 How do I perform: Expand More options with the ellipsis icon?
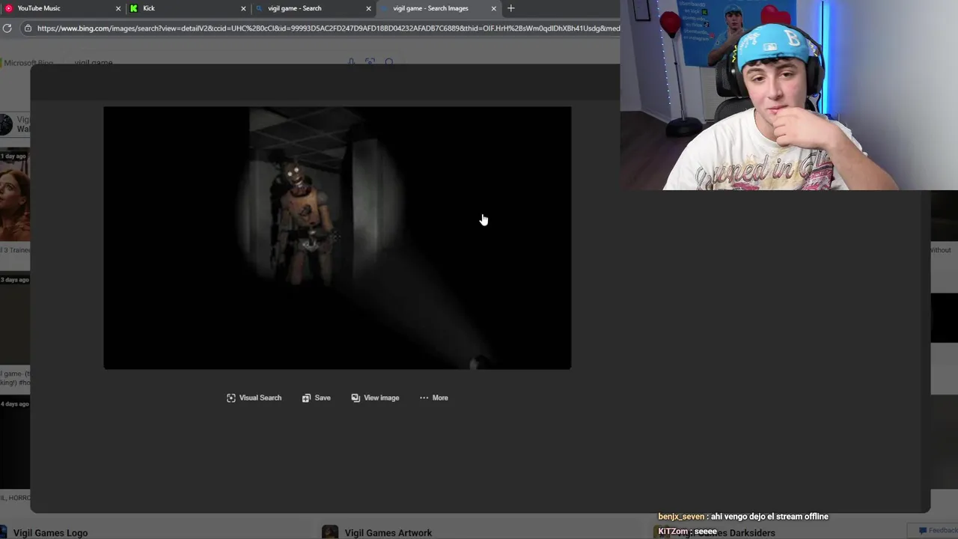pos(424,398)
